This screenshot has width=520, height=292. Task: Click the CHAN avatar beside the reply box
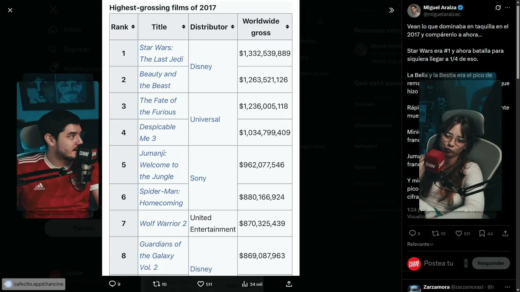414,264
